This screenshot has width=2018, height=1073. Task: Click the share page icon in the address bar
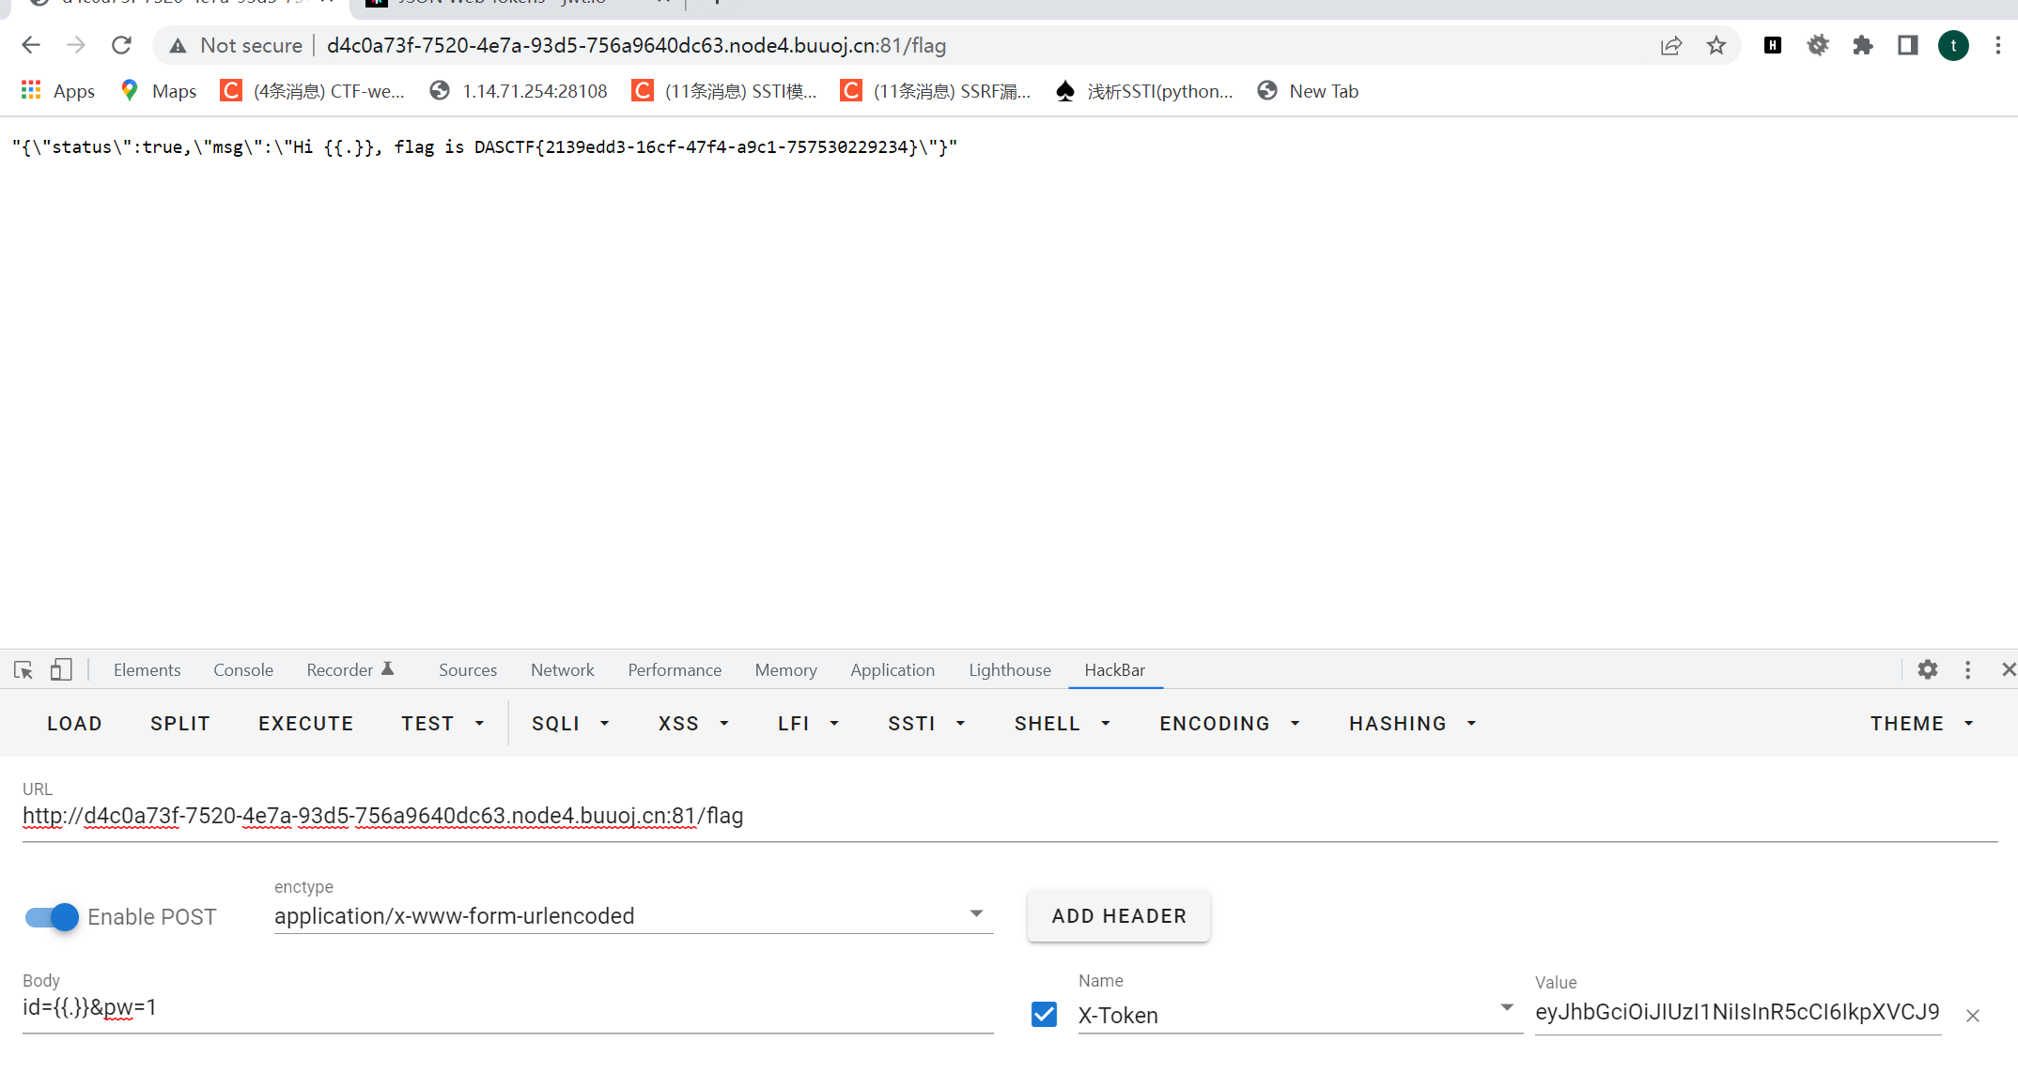coord(1670,45)
